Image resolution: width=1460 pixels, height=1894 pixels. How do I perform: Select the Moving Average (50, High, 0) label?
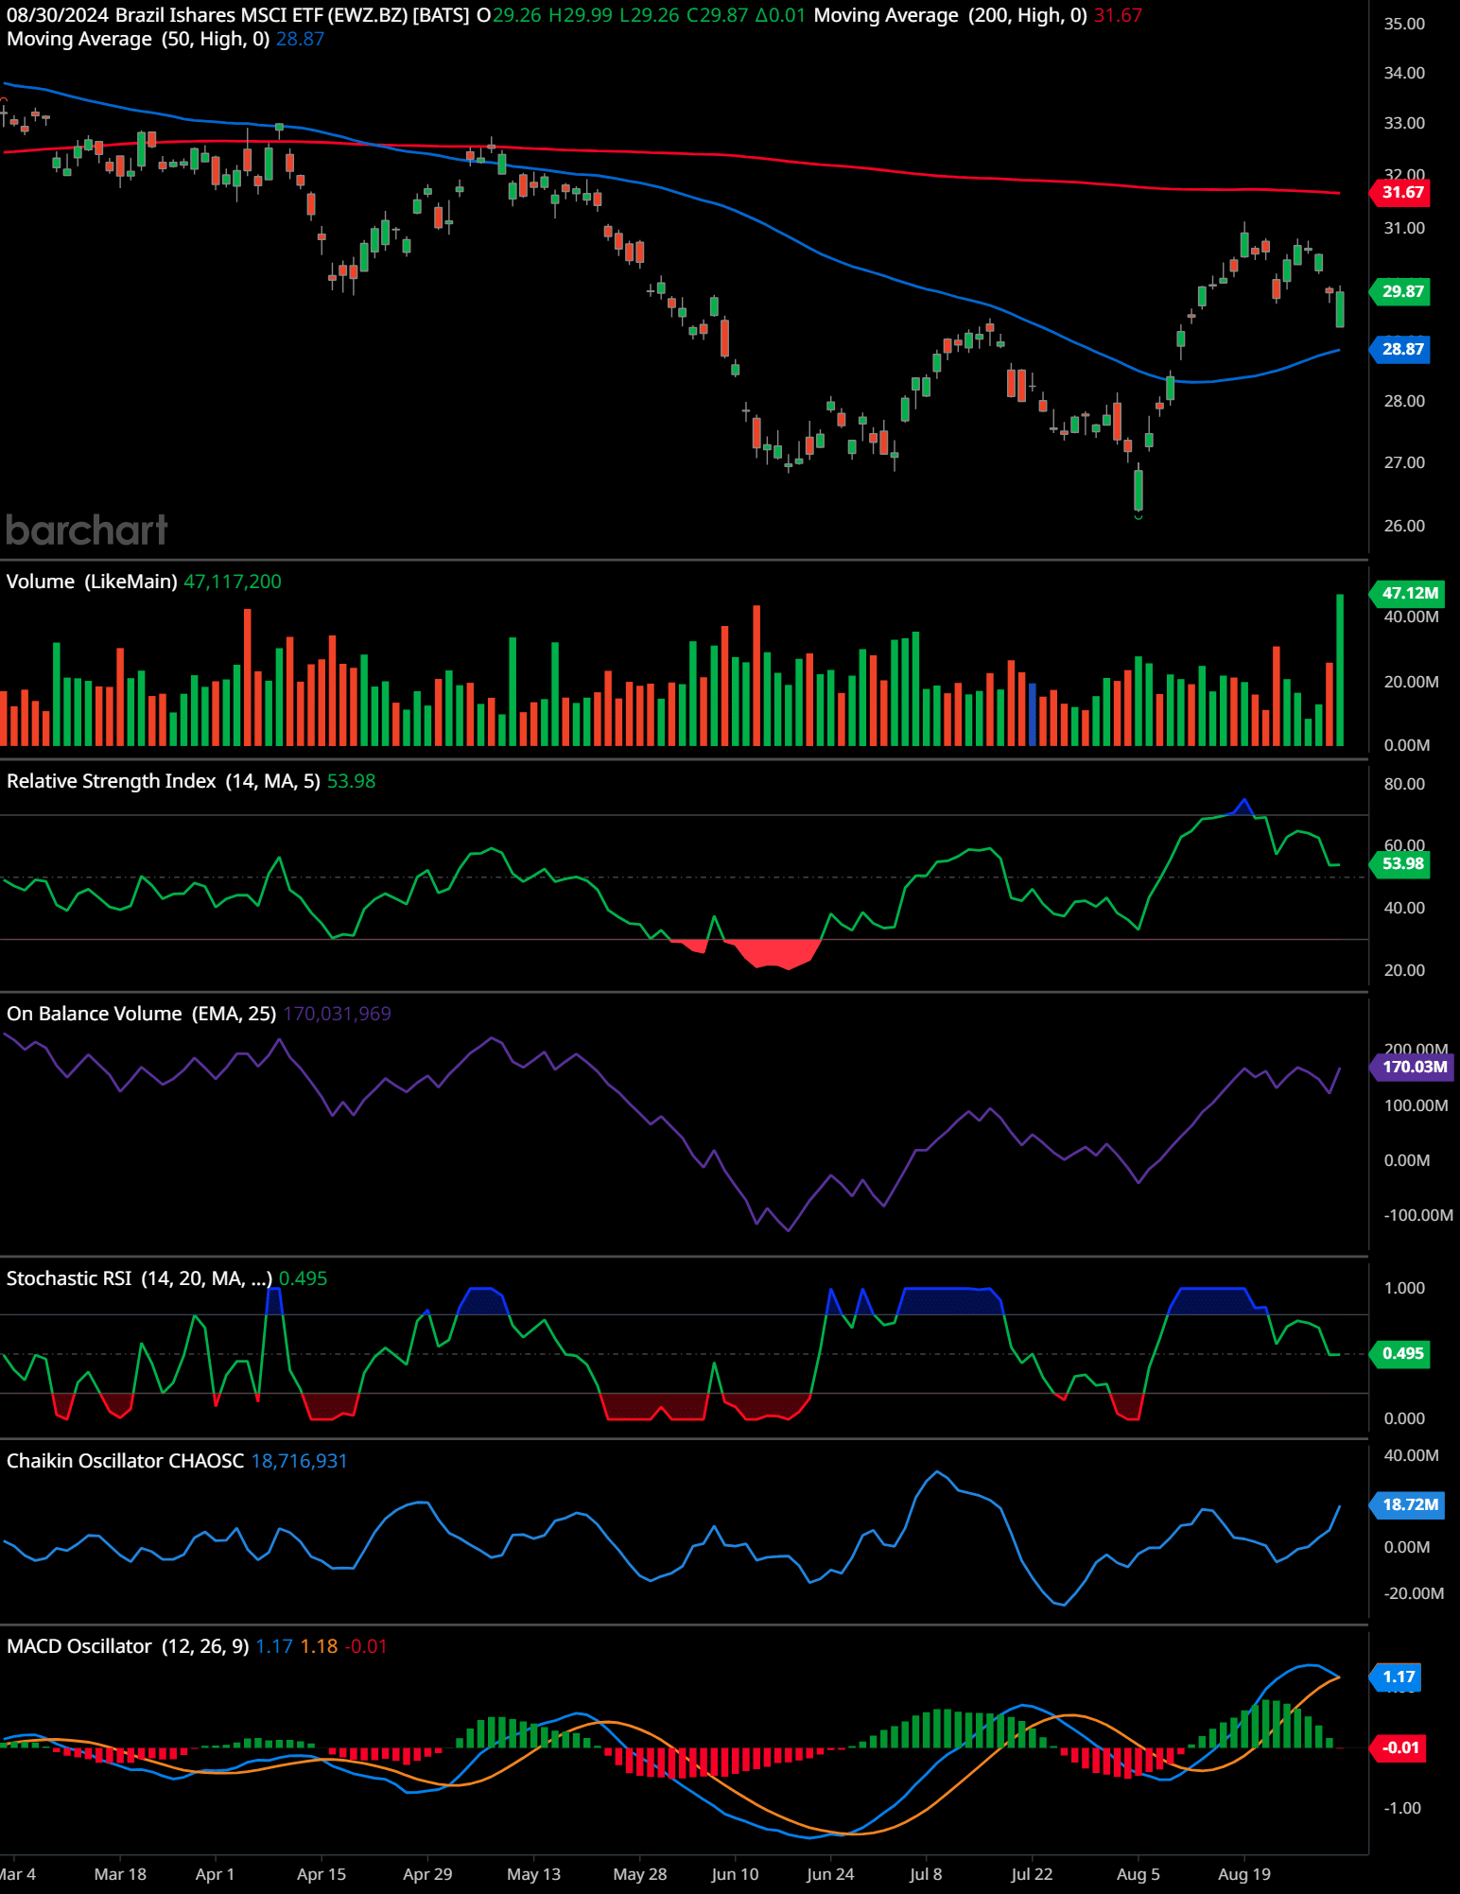click(138, 39)
